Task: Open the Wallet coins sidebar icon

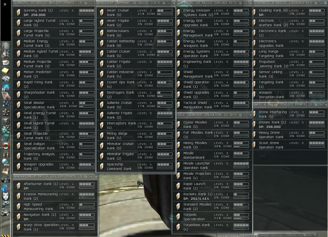Action: [6, 129]
